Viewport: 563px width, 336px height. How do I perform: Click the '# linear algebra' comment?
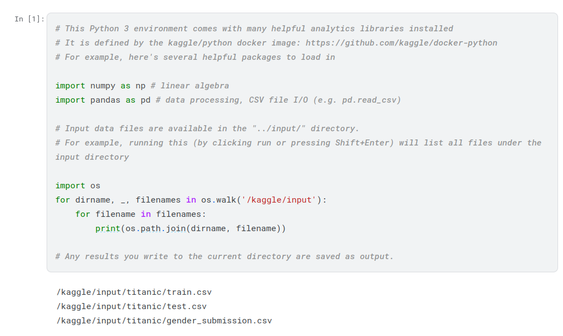190,86
